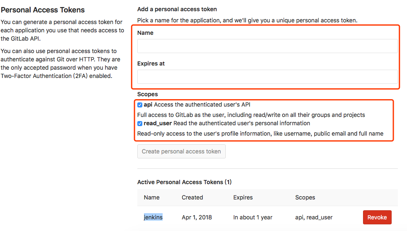Revoke the jenkins access token
The height and width of the screenshot is (231, 407).
point(377,217)
